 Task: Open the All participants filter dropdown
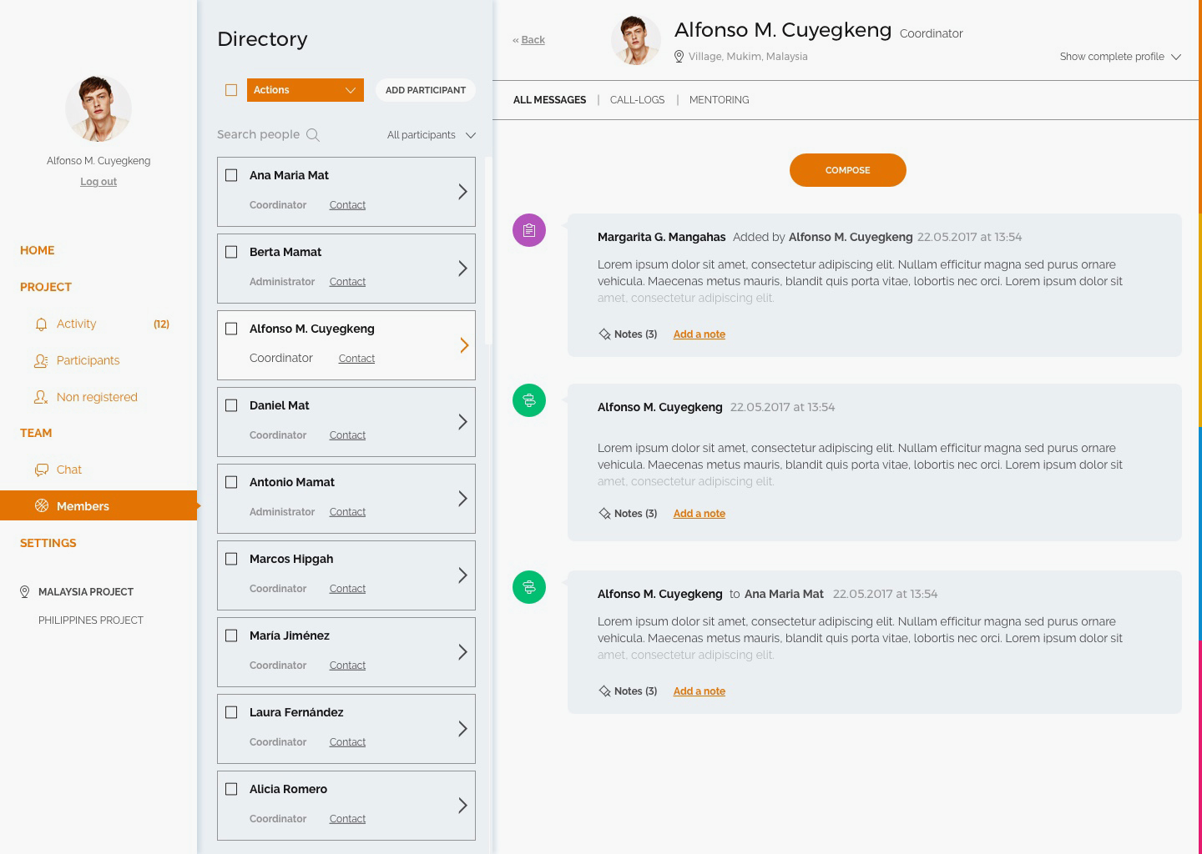431,135
